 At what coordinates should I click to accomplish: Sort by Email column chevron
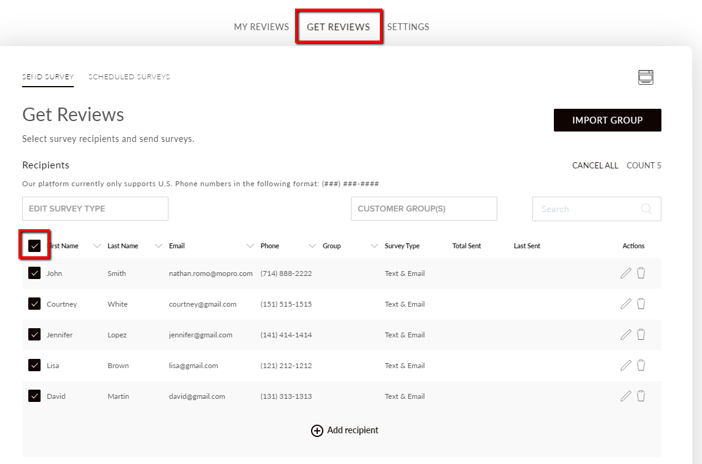pyautogui.click(x=250, y=246)
